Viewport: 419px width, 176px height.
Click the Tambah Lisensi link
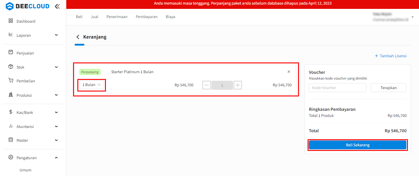pos(391,56)
